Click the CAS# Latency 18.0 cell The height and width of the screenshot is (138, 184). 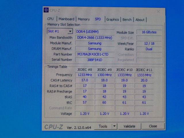[x=104, y=80]
